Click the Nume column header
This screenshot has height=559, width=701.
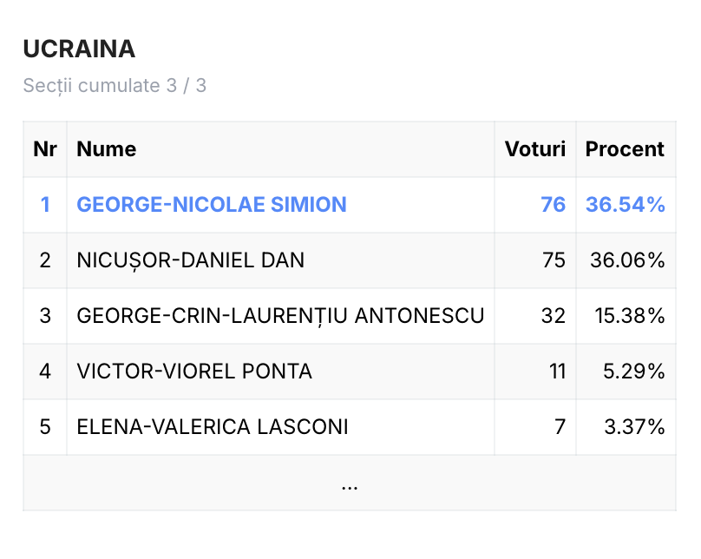[107, 149]
